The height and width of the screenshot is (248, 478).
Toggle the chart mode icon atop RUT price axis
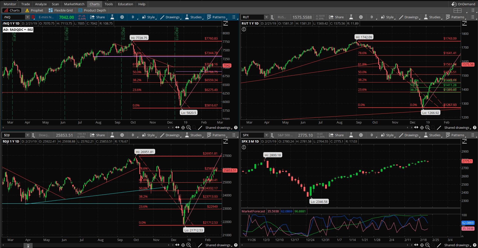[464, 23]
